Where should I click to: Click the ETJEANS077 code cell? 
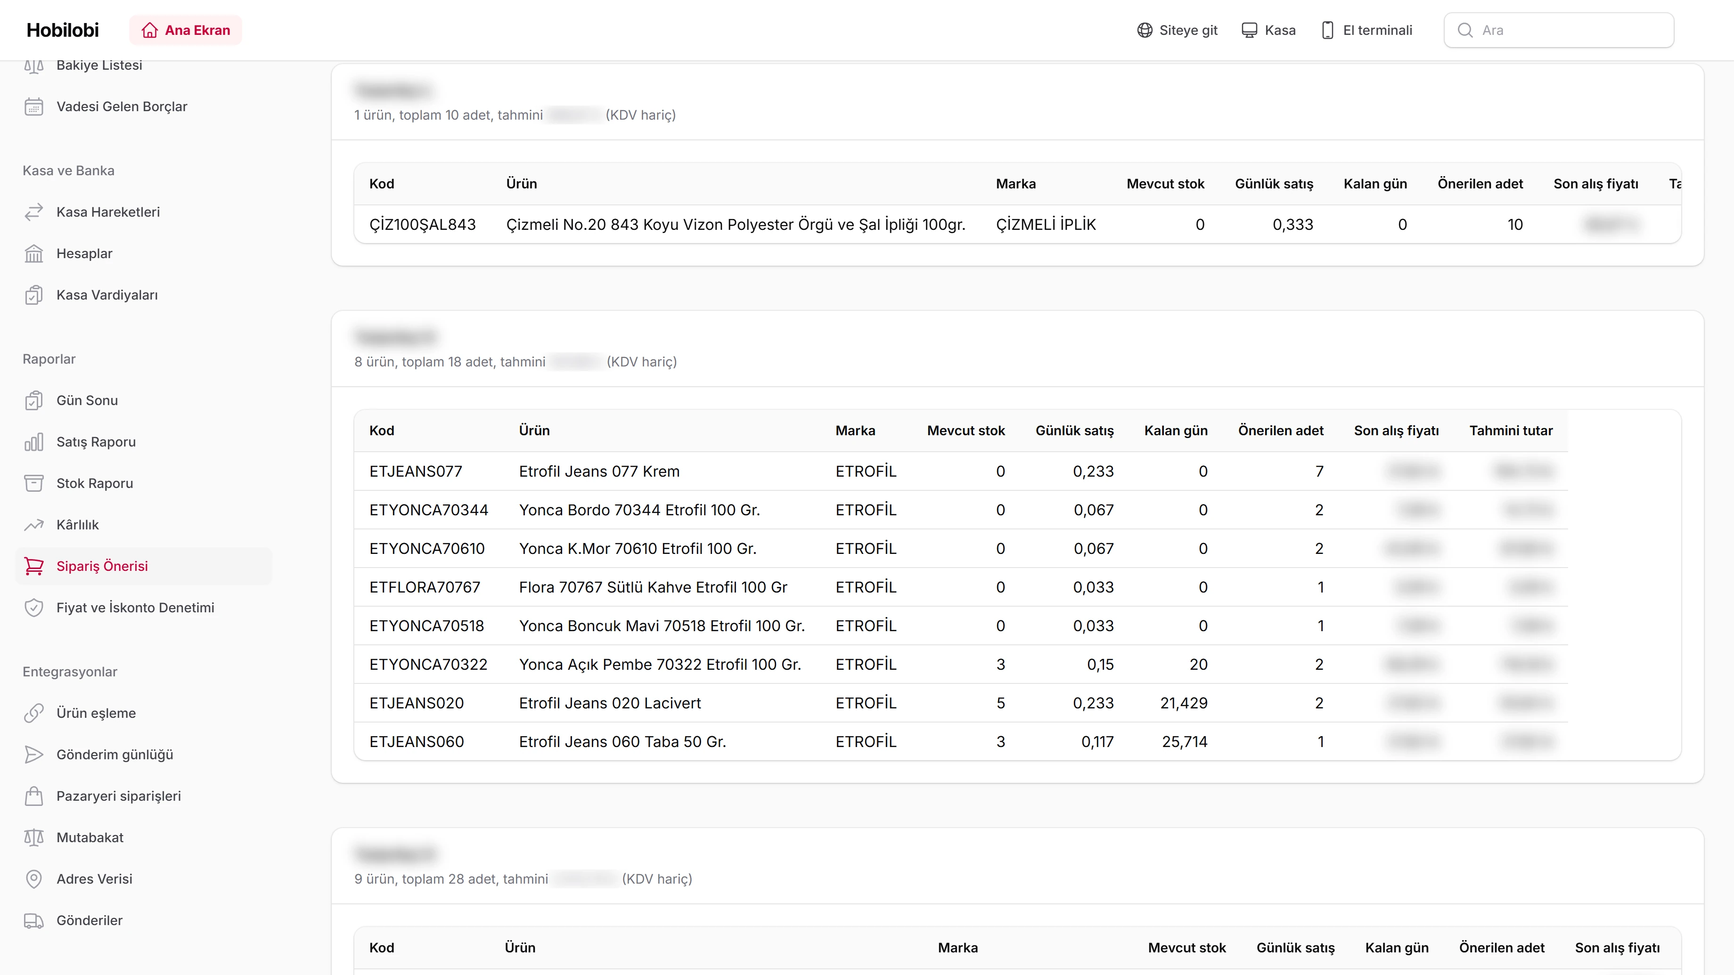coord(416,471)
